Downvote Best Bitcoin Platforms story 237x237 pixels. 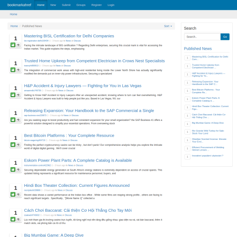click(x=18, y=145)
